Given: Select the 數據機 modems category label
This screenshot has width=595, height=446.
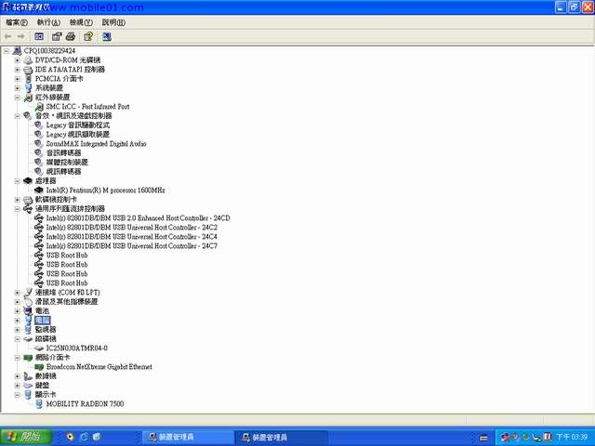Looking at the screenshot, I should pos(46,375).
